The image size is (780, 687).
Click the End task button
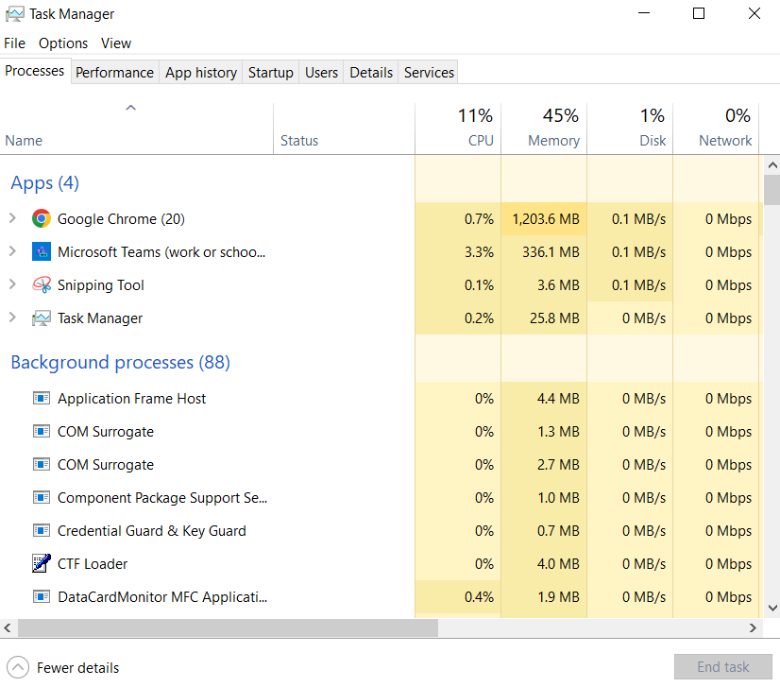tap(721, 667)
